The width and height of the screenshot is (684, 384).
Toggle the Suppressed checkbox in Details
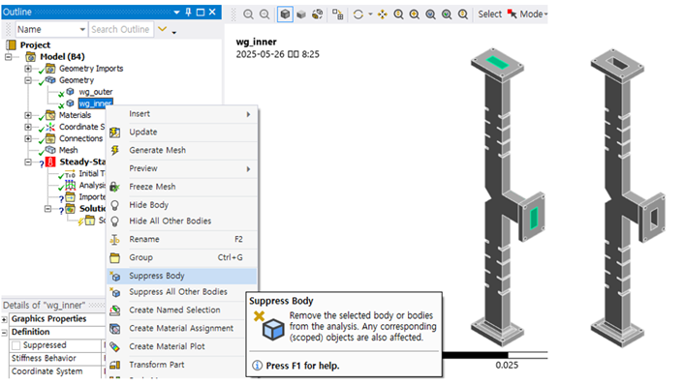(16, 345)
